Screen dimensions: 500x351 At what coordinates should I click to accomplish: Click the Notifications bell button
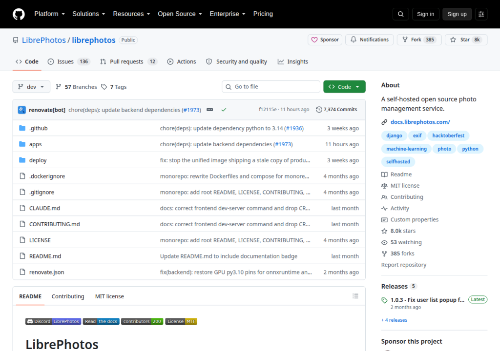(370, 40)
